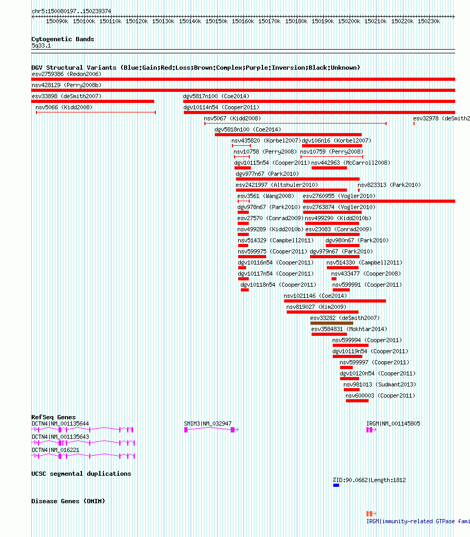
Task: Open esv33282 (deSmith2007) variant label
Action: (x=345, y=318)
